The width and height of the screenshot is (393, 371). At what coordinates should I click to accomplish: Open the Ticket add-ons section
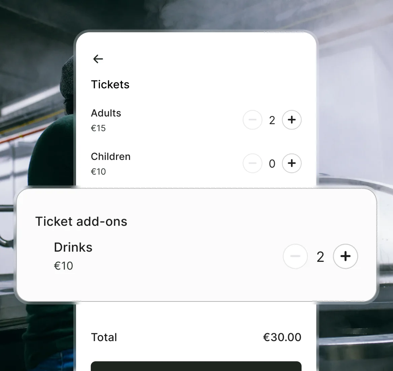coord(81,221)
